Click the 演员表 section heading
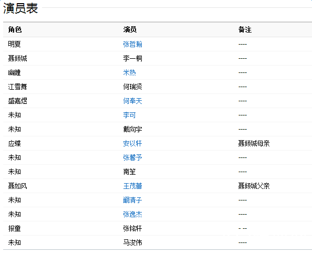 pyautogui.click(x=20, y=8)
